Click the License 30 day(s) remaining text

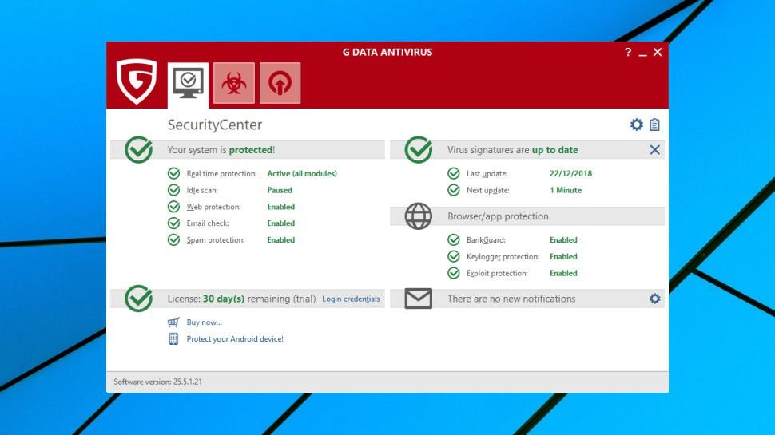(241, 299)
